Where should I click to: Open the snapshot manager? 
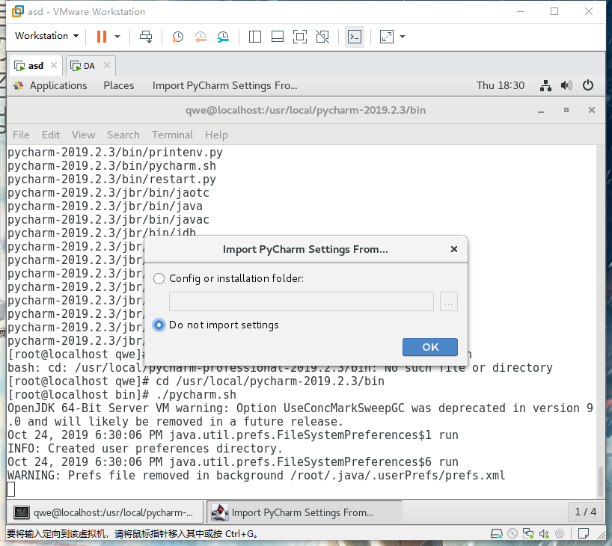223,37
